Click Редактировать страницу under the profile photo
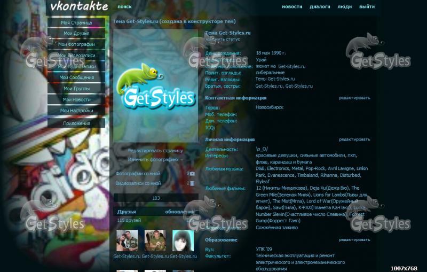 coord(155,151)
